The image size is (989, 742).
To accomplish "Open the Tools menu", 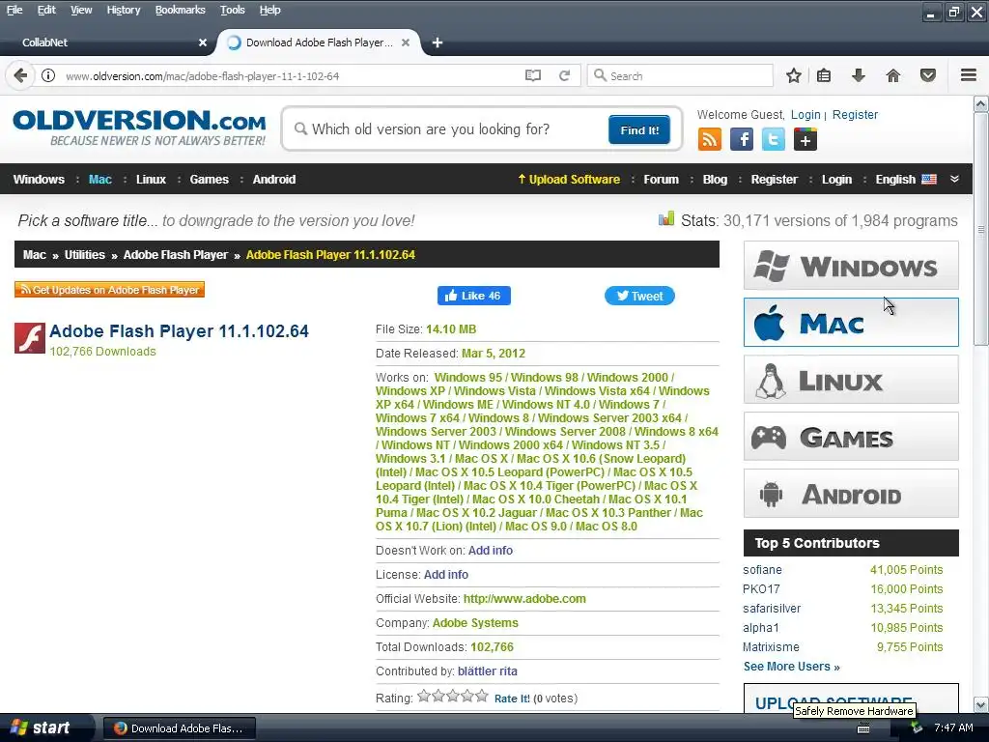I will point(232,10).
